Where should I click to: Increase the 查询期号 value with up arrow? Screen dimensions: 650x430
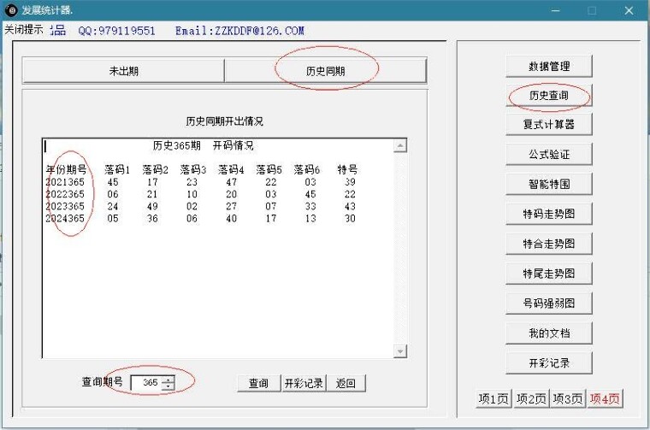[168, 379]
